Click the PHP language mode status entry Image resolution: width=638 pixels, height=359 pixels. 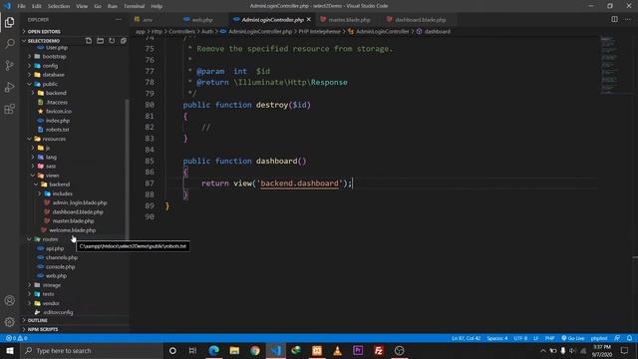pos(549,338)
